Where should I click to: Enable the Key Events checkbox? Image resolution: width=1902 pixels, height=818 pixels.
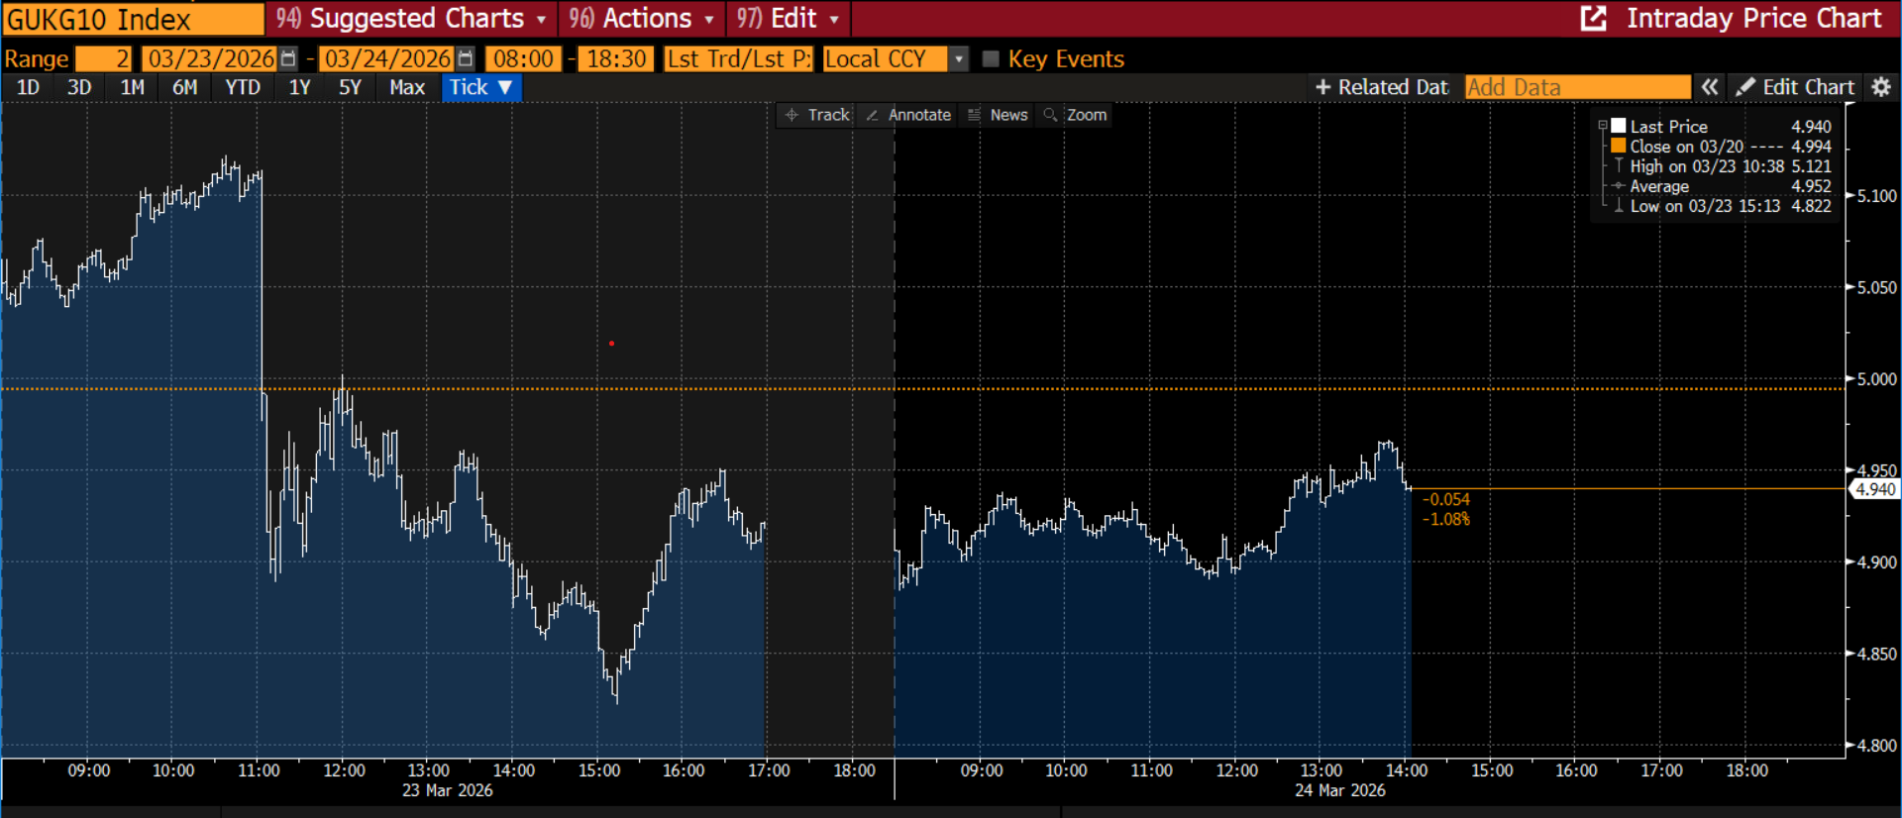[x=990, y=58]
